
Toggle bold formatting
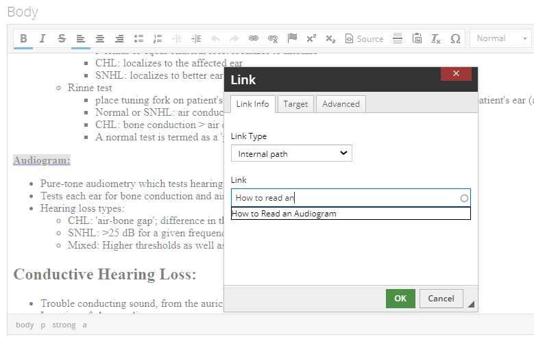[x=23, y=38]
